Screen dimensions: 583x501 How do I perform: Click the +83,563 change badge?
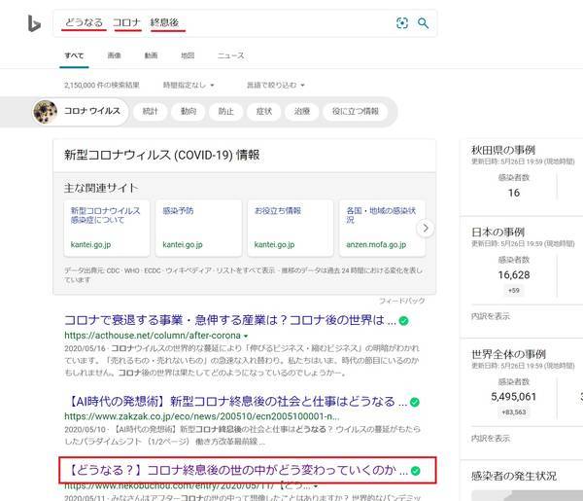[x=514, y=412]
